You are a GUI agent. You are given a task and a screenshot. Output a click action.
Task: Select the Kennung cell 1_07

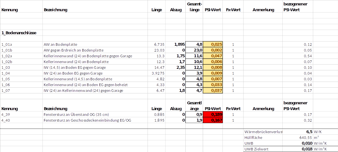[x=6, y=91]
